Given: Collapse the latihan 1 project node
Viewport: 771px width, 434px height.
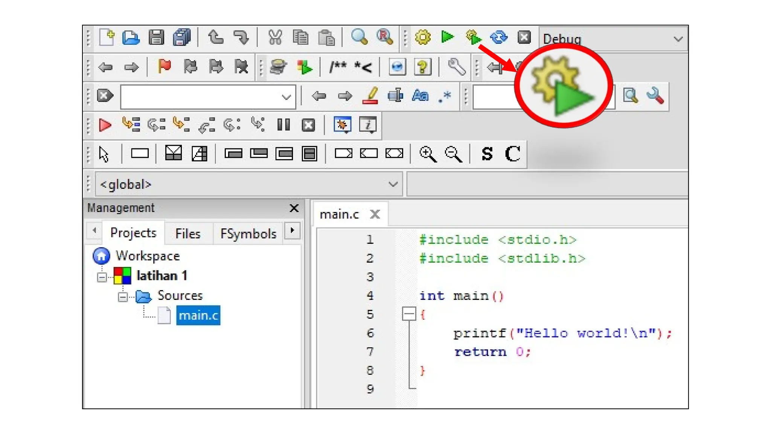Looking at the screenshot, I should click(x=102, y=277).
